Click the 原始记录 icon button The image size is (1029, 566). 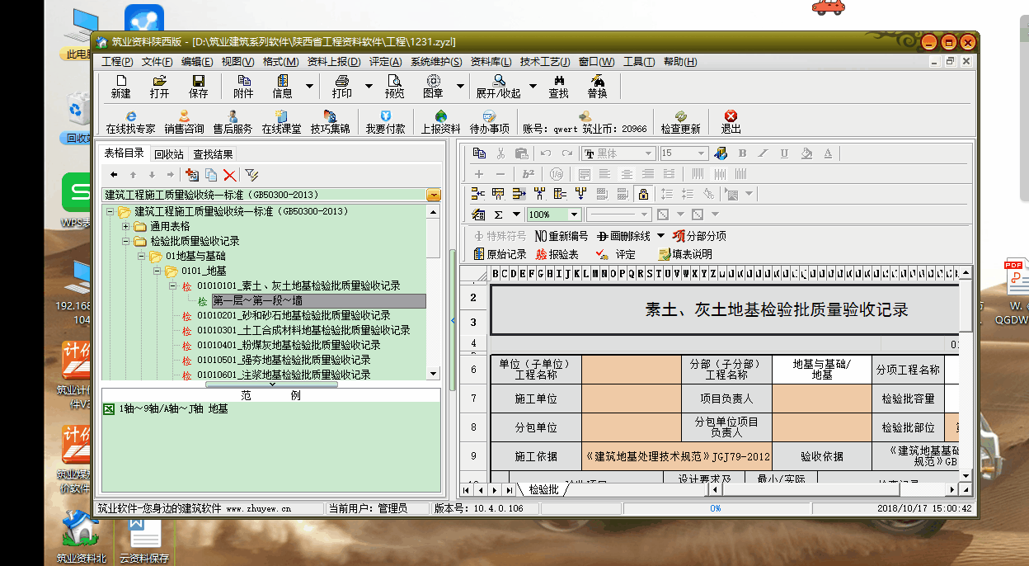[500, 254]
